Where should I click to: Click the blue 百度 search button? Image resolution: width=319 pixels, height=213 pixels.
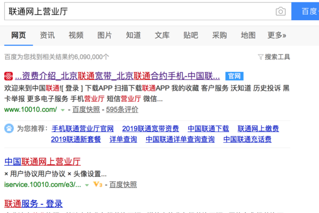click(305, 11)
